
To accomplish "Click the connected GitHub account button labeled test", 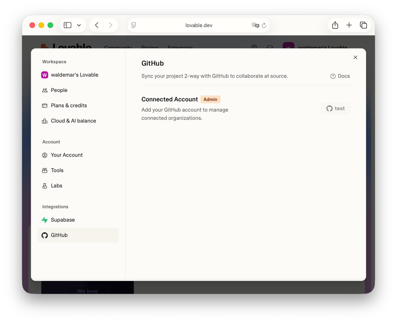I will click(x=335, y=108).
